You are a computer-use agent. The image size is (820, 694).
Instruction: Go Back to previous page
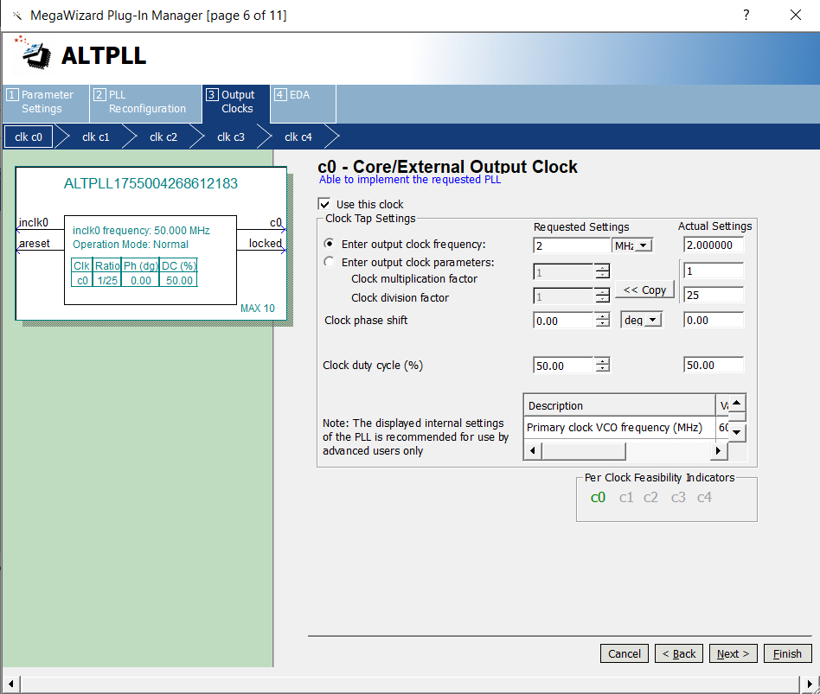[679, 653]
